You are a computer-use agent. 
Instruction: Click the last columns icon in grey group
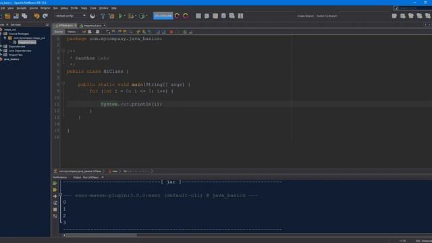pos(240,16)
